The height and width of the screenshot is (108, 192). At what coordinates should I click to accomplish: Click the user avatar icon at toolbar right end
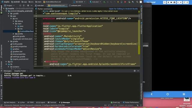tap(141, 2)
